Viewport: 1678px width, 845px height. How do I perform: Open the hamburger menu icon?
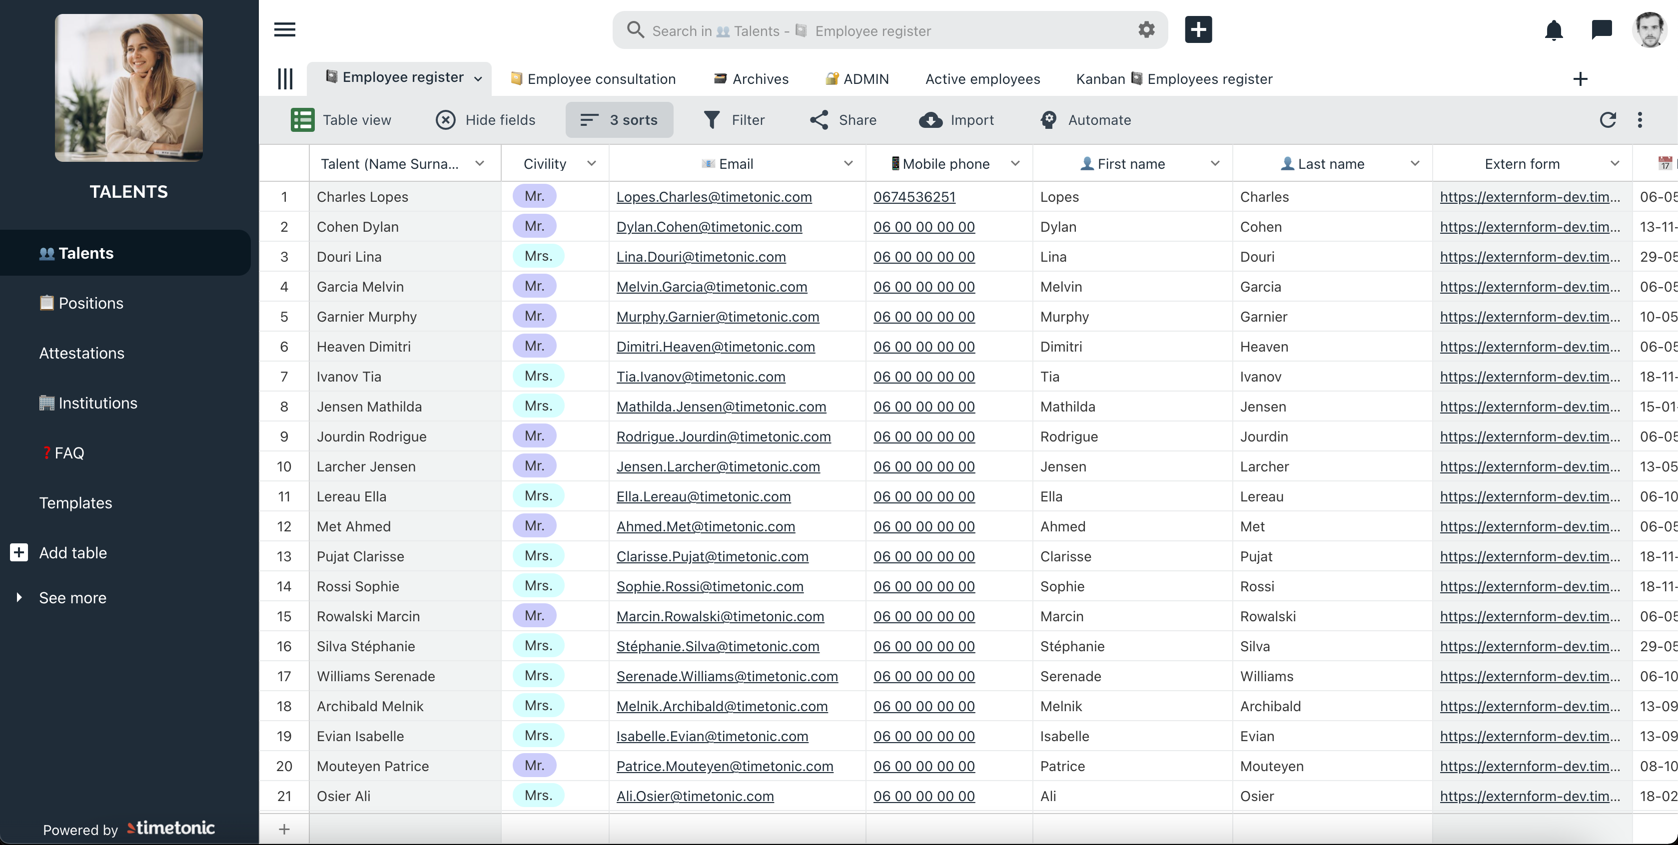click(285, 30)
